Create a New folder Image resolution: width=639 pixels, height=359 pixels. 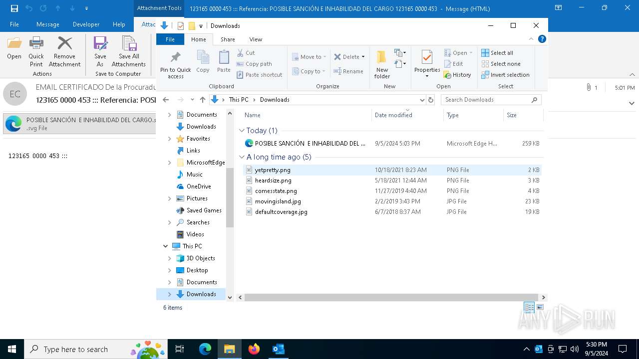point(382,64)
